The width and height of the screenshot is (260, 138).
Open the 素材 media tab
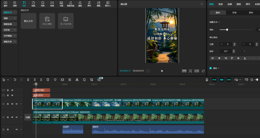pyautogui.click(x=5, y=4)
